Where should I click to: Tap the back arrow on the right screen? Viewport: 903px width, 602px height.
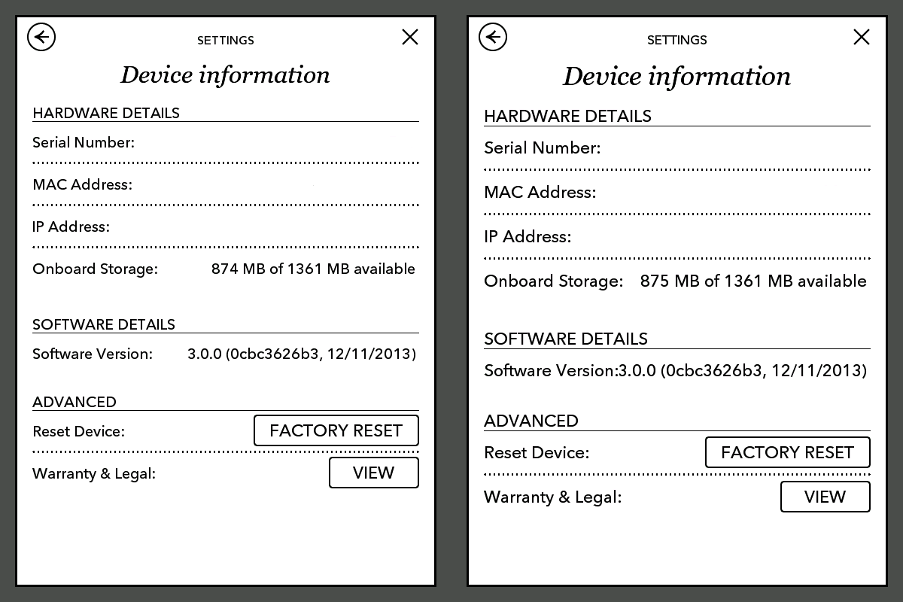click(493, 37)
